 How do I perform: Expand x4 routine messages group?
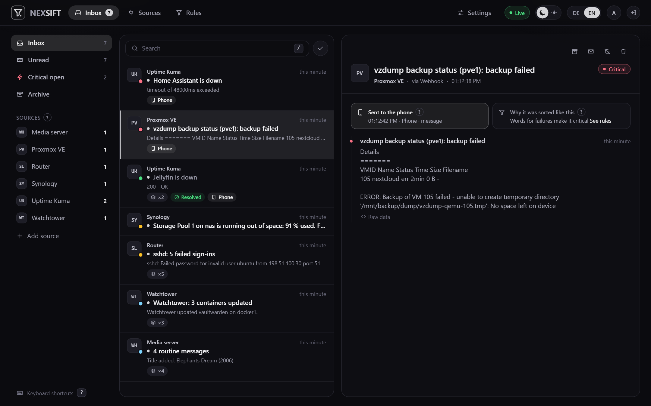(x=157, y=371)
